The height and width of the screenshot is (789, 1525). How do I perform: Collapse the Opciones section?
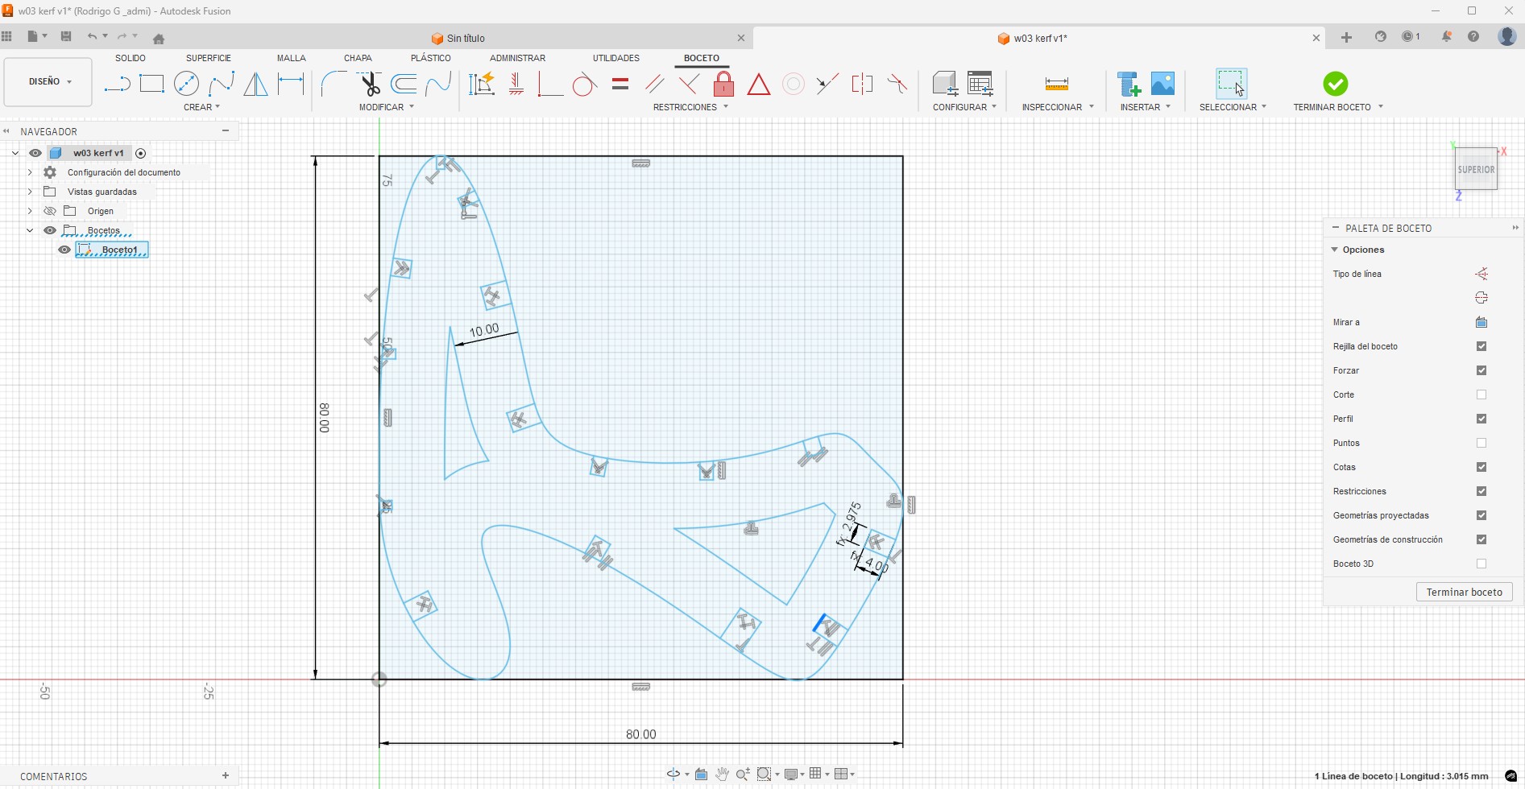point(1335,250)
